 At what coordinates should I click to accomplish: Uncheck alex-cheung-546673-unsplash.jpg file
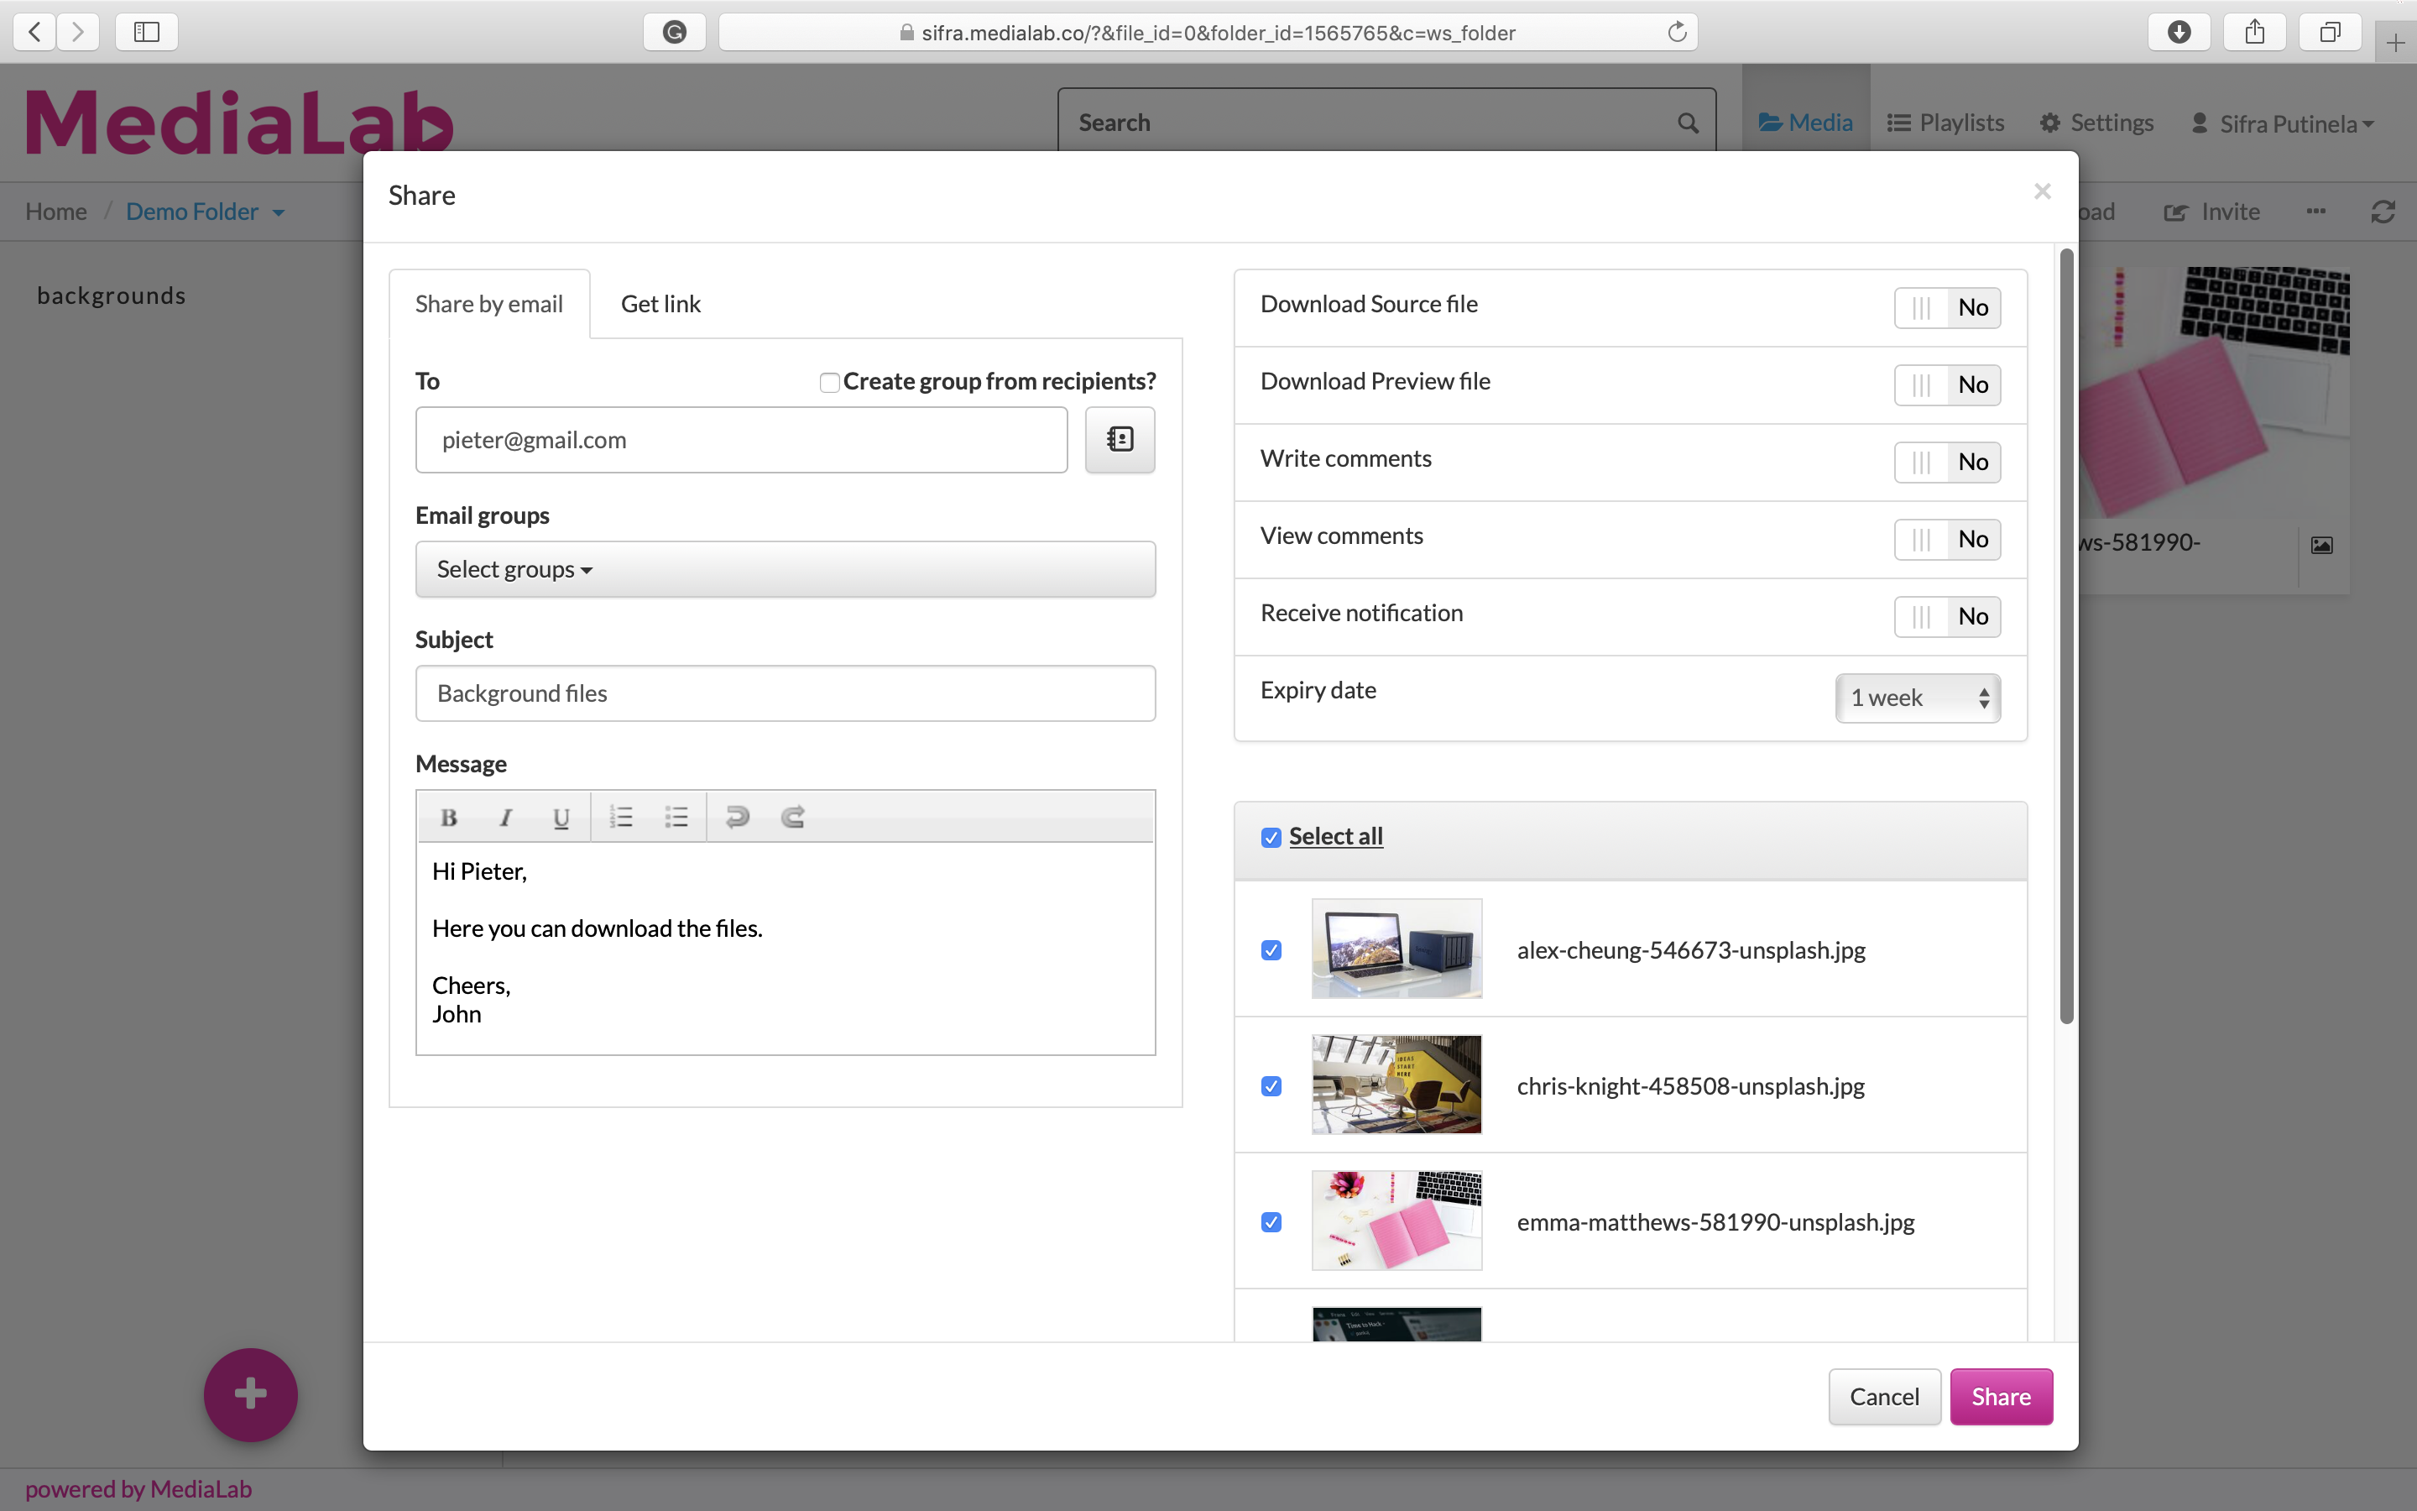click(1271, 950)
